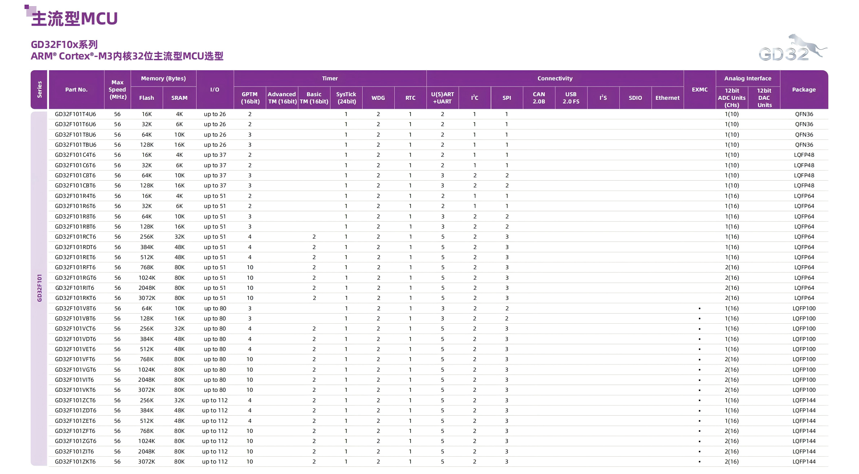The width and height of the screenshot is (859, 474).
Task: Click the Timer group header
Action: [x=330, y=78]
